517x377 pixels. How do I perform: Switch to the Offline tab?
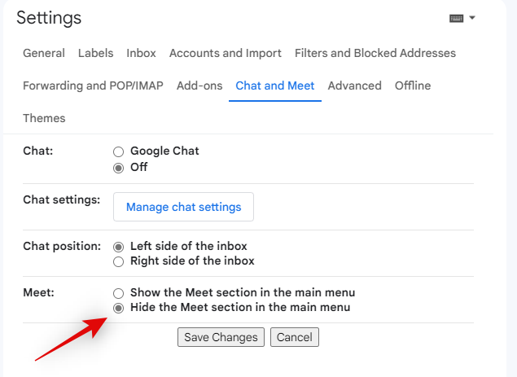click(413, 85)
